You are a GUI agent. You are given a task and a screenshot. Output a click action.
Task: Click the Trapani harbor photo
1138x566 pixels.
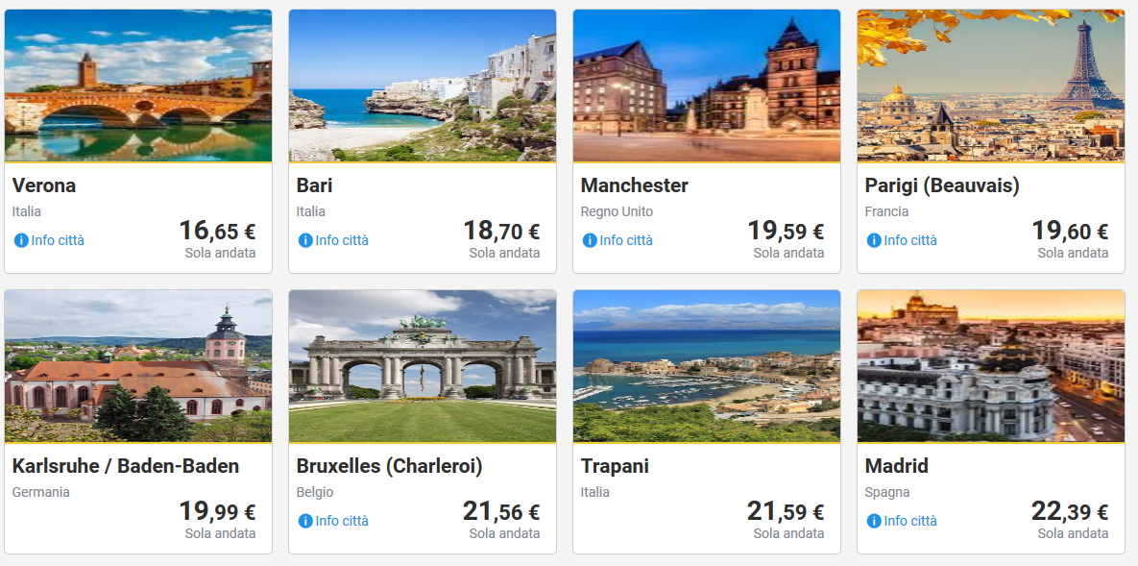point(707,366)
